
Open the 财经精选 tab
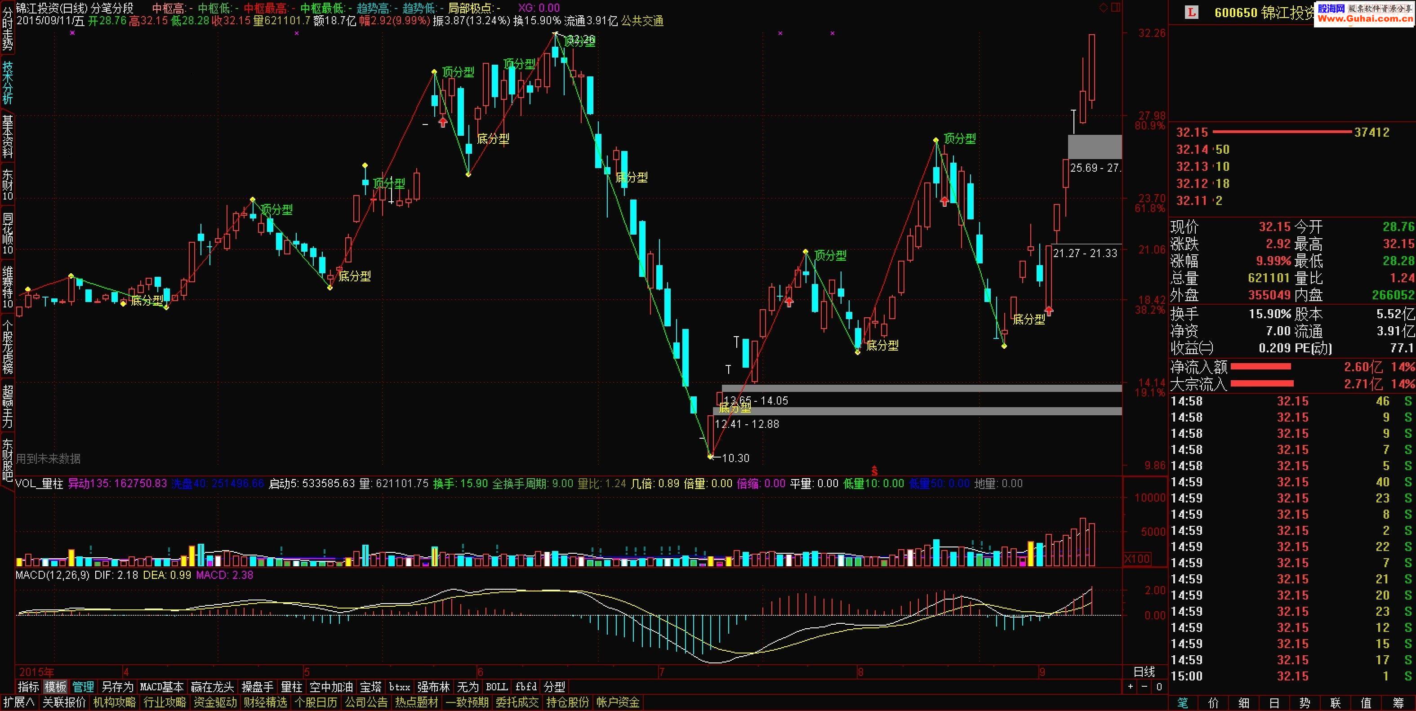265,702
